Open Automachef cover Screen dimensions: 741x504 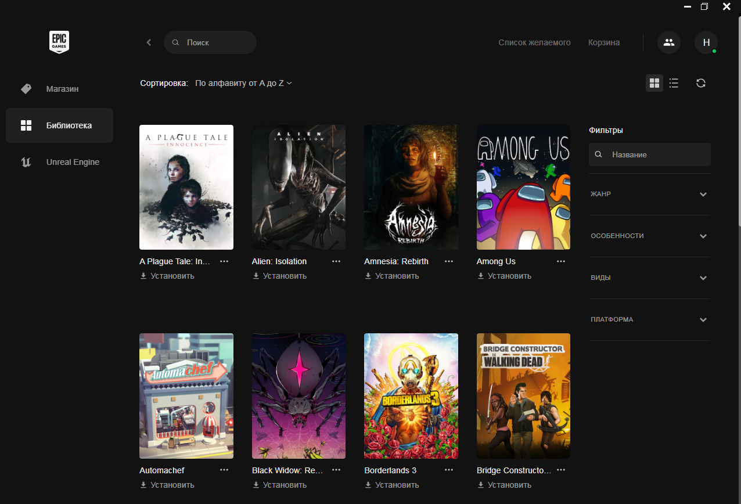(x=186, y=396)
